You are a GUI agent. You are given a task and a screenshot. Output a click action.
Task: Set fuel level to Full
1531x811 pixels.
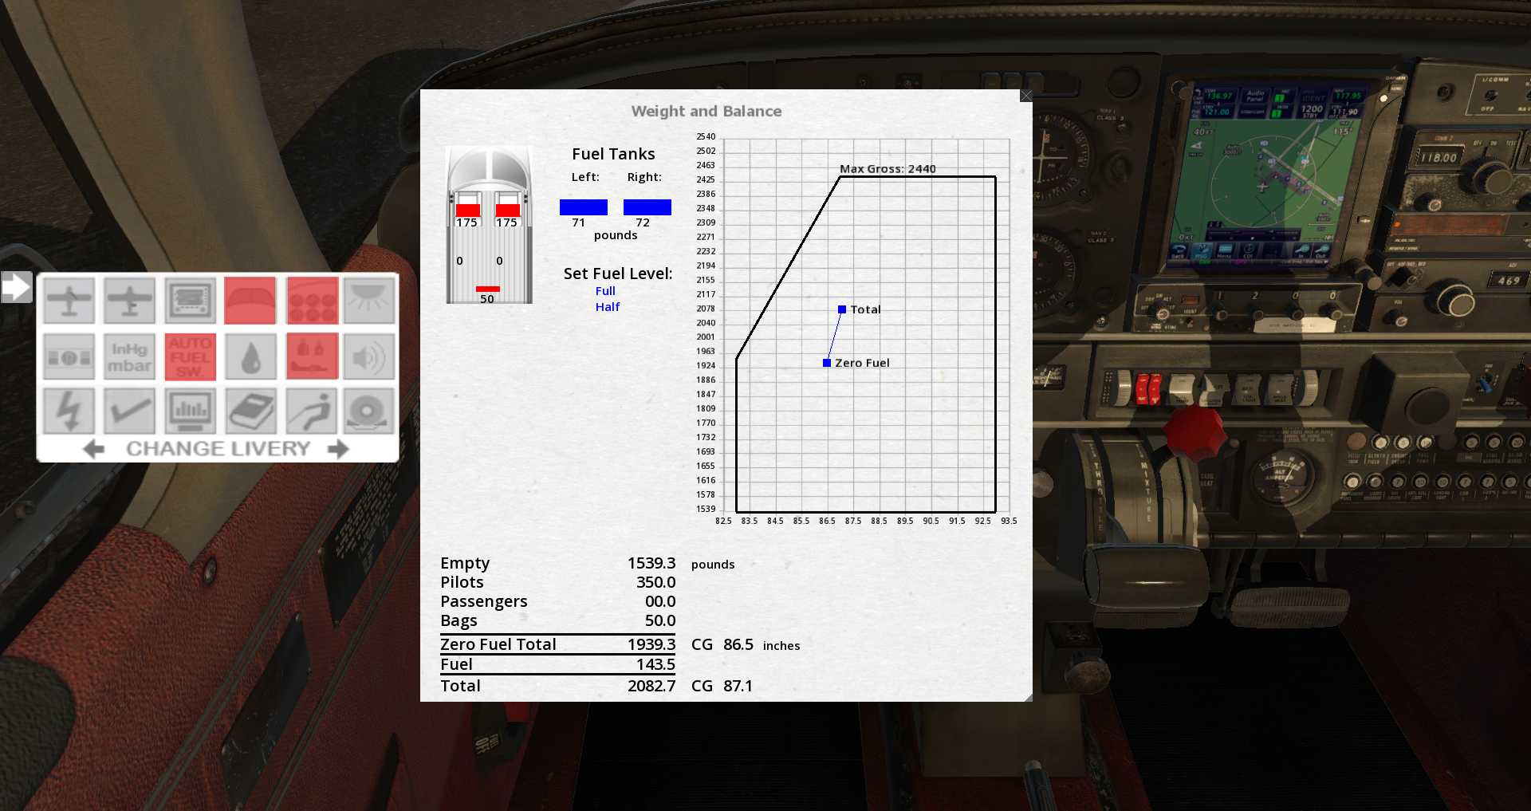point(605,291)
